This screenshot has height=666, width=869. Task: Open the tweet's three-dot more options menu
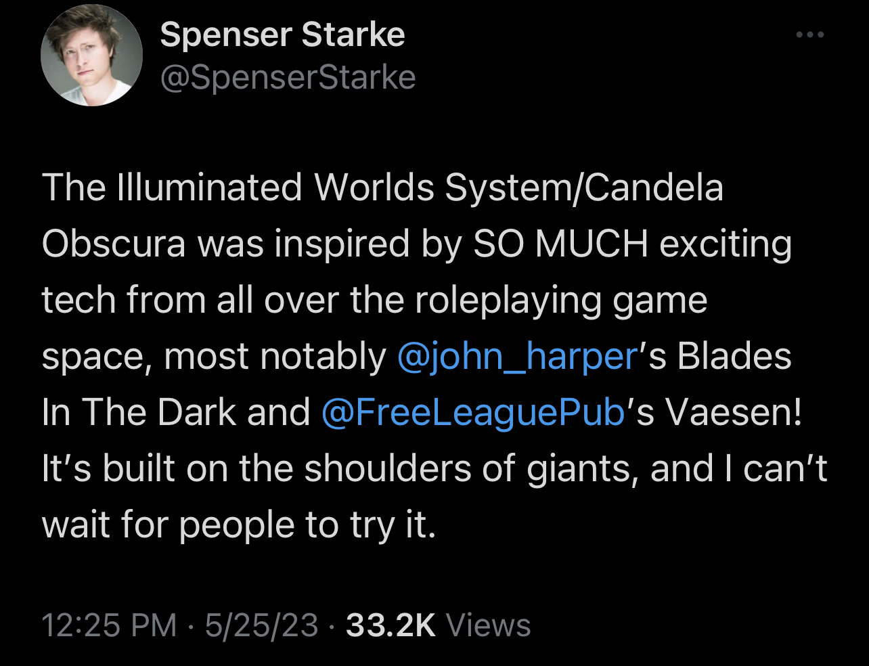pos(809,35)
